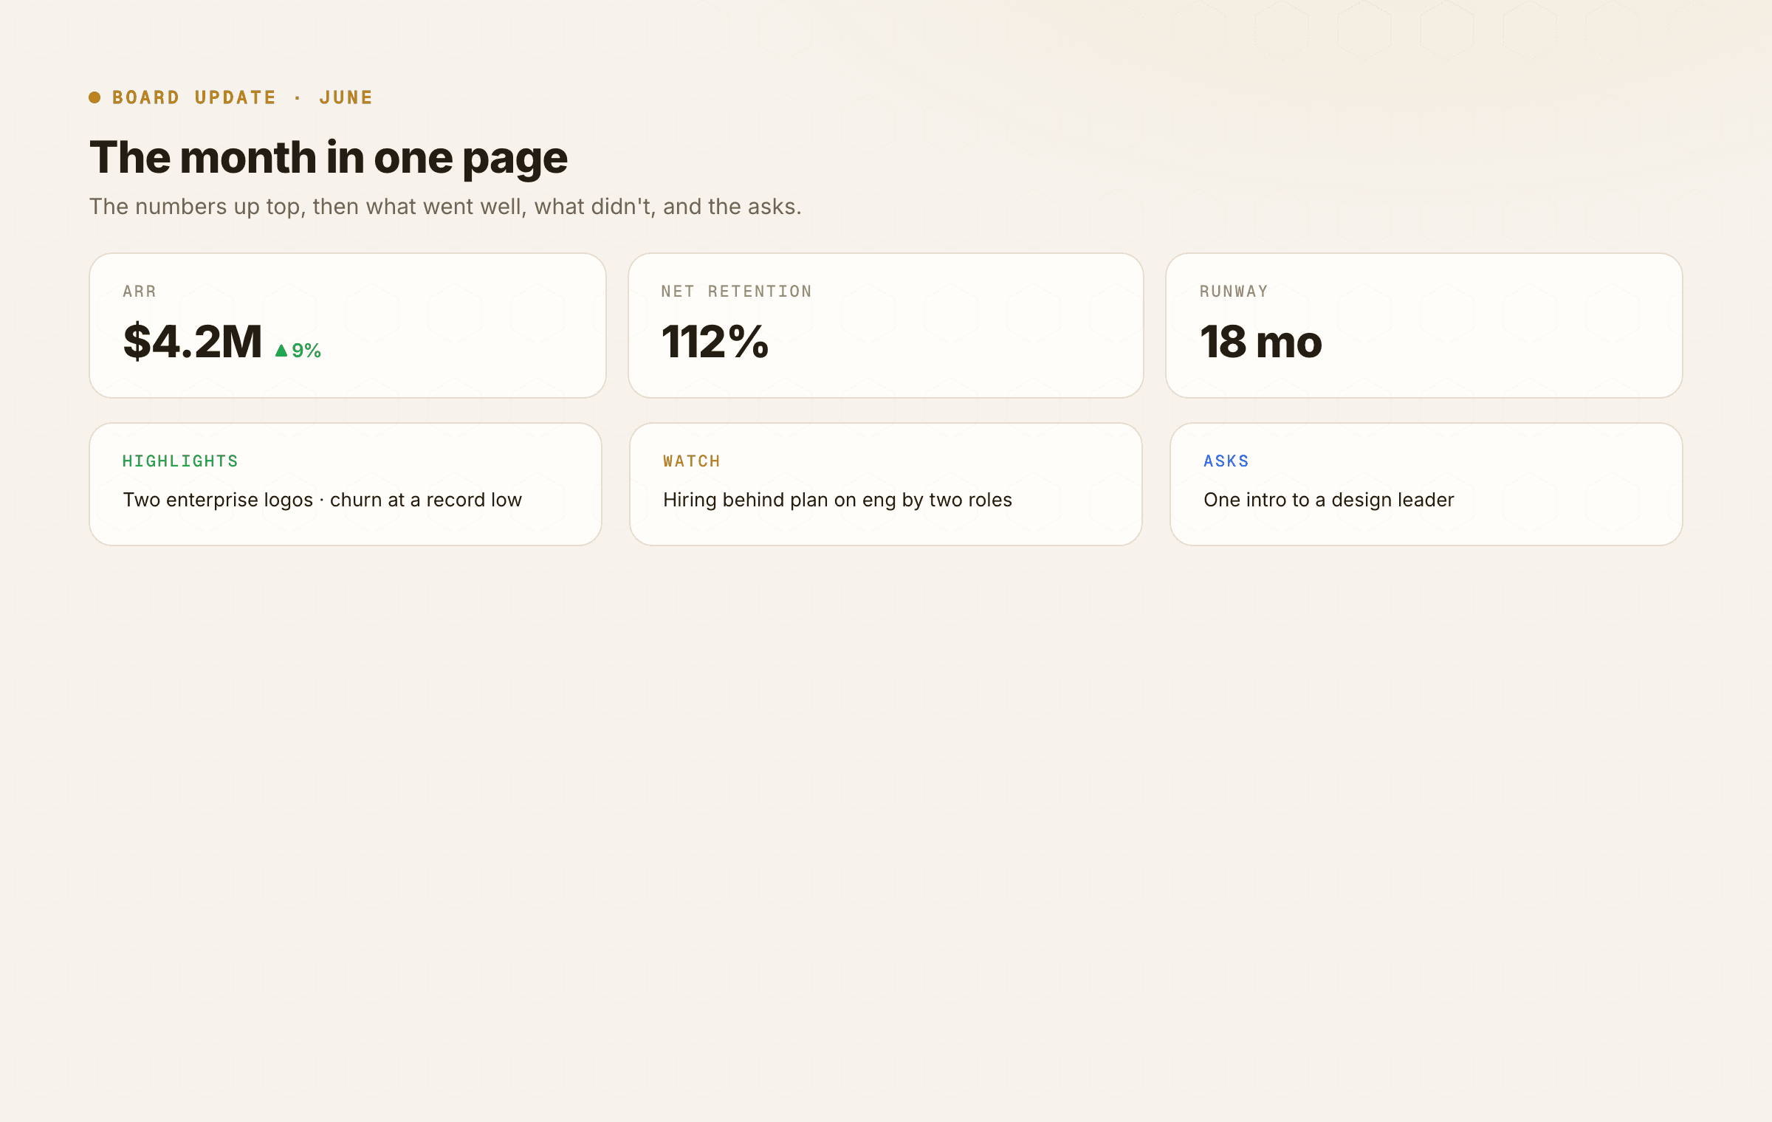Click the 112% retention figure
Screen dimensions: 1772x1122
click(715, 342)
